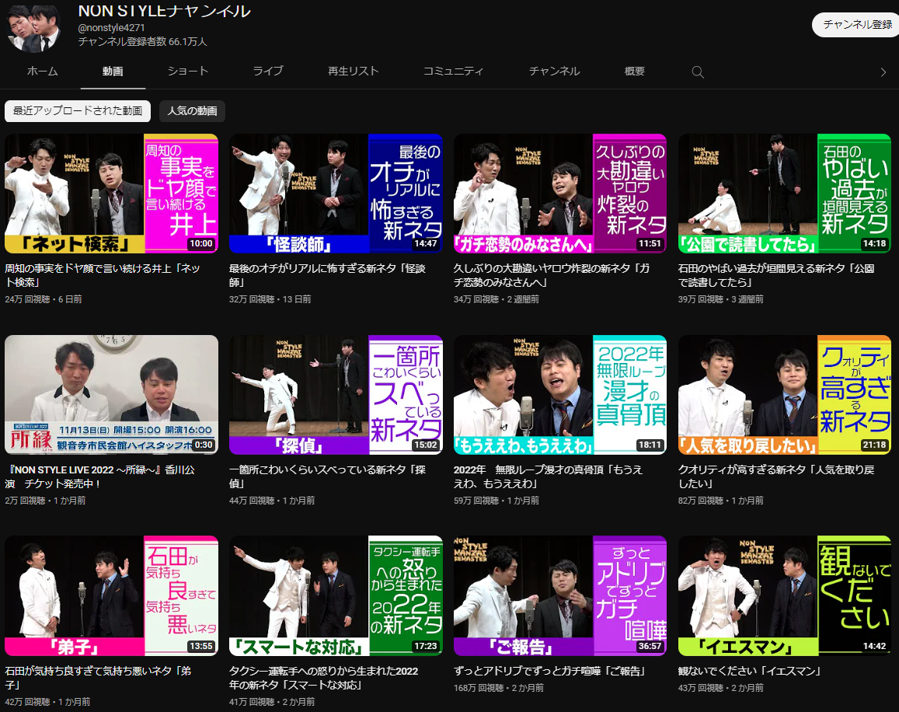The width and height of the screenshot is (899, 712).
Task: Open the 「もうええわ、もうええわ」 video thumbnail
Action: pyautogui.click(x=560, y=395)
